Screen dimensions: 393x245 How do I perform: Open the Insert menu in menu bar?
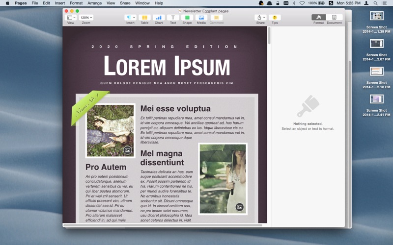pyautogui.click(x=59, y=3)
